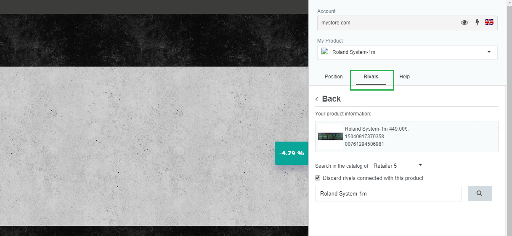The image size is (512, 236).
Task: Click the Account label
Action: coord(326,11)
